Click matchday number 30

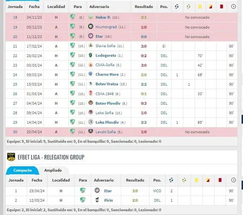click(15, 132)
